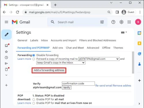The image size is (144, 108).
Task: Open the Inbox icon in sidebar
Action: point(6,45)
